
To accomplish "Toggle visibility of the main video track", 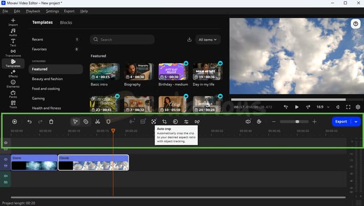I will point(6,159).
